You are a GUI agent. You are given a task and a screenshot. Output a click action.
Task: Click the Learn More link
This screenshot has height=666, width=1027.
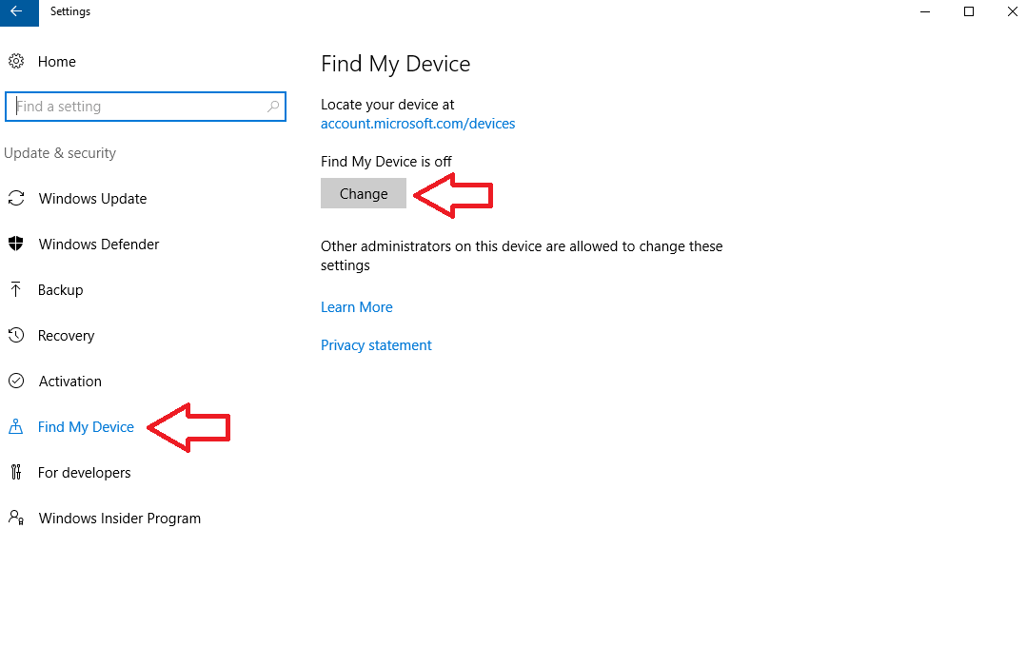point(357,307)
